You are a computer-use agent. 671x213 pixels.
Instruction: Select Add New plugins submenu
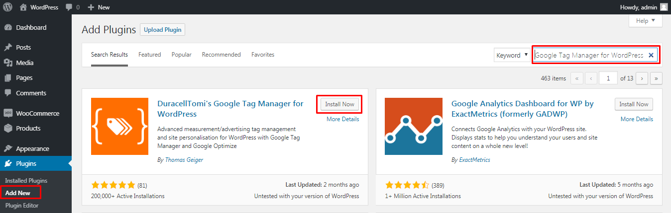pos(17,192)
